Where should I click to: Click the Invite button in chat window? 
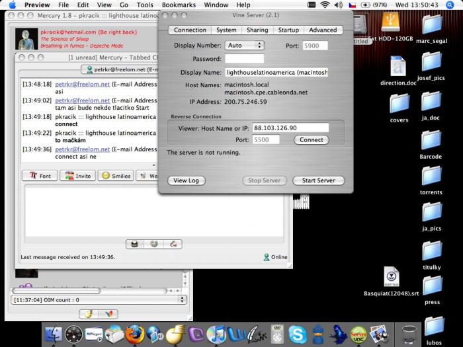(x=78, y=176)
